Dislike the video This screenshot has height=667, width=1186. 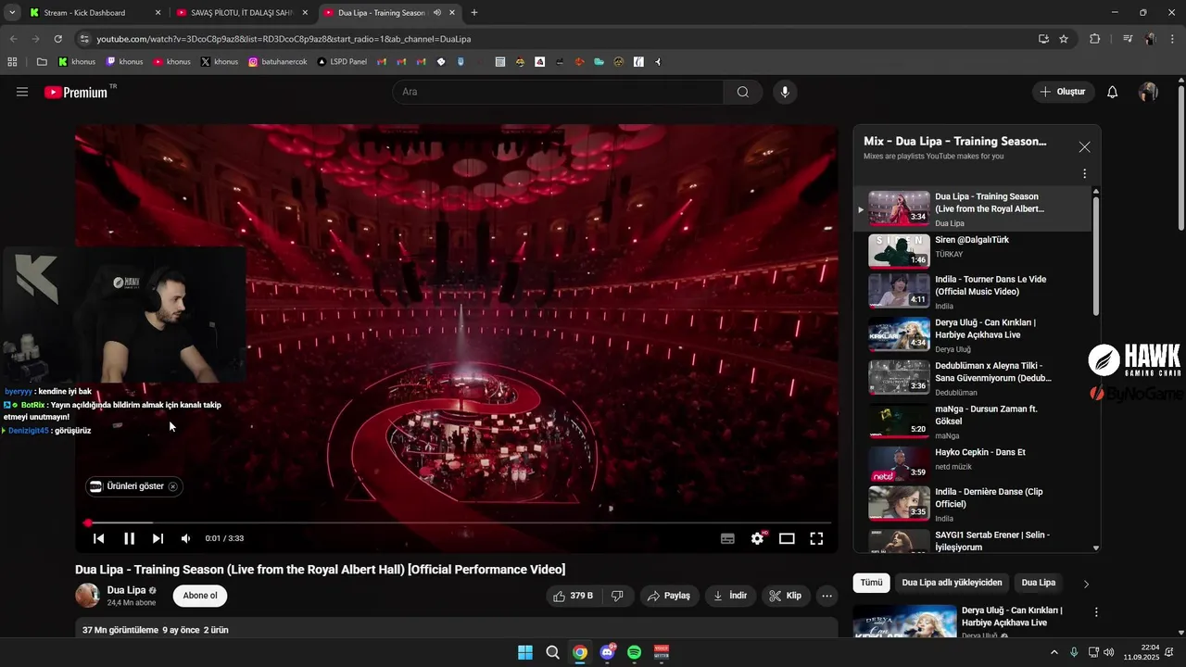618,596
